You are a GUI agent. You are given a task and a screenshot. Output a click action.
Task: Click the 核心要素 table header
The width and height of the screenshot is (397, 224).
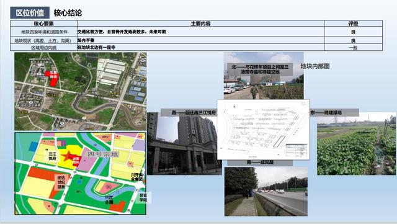coord(44,24)
